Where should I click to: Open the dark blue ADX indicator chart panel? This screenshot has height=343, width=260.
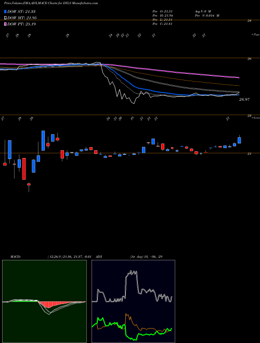tap(133, 301)
